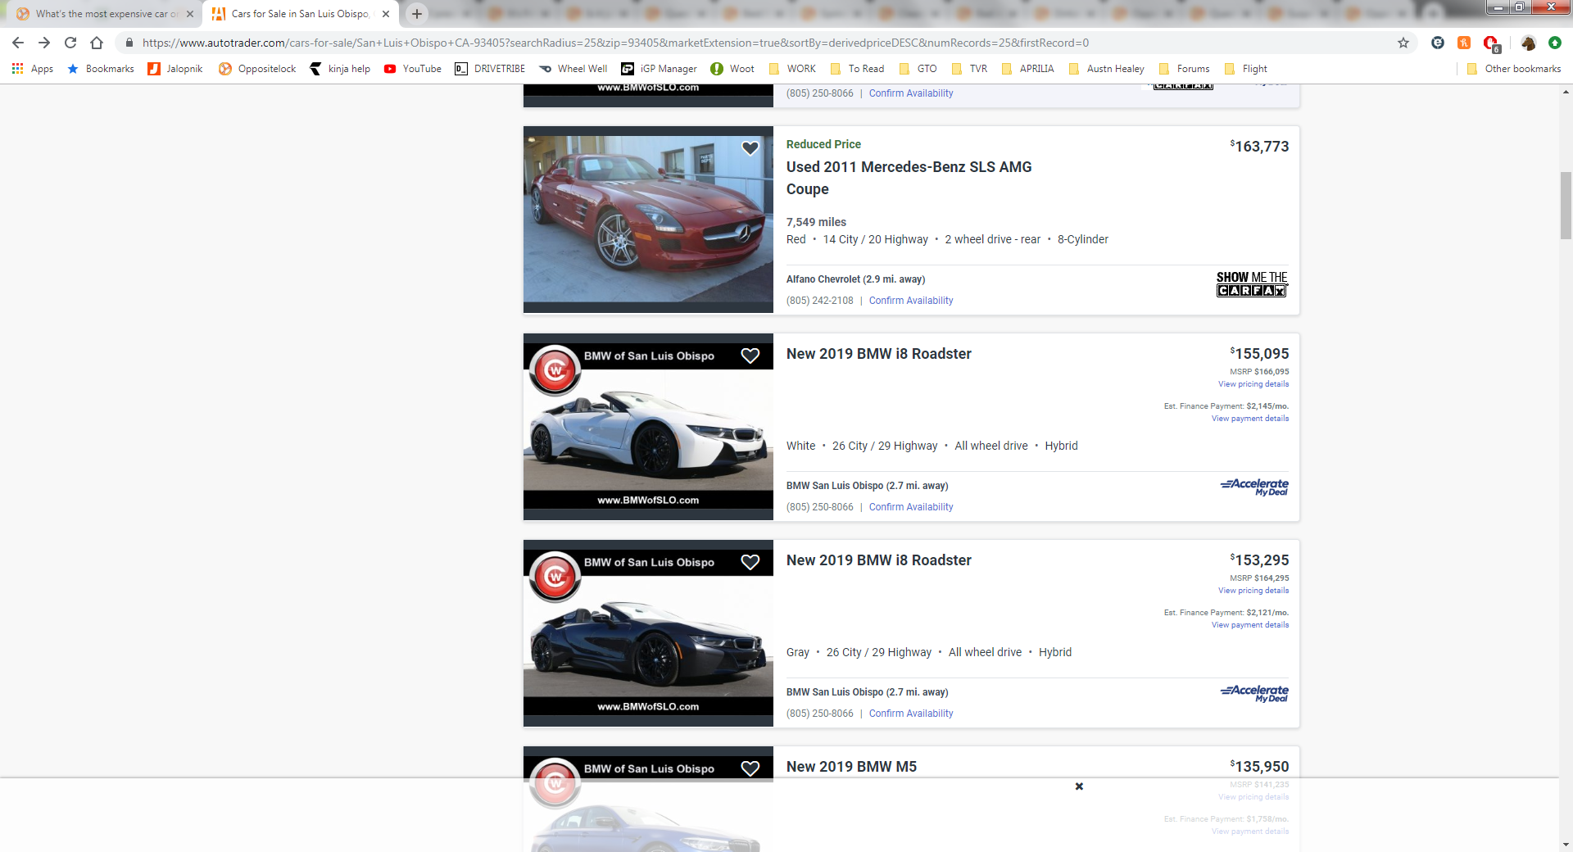
Task: Favorite the gray BMW i8 Roadster listing
Action: [750, 562]
